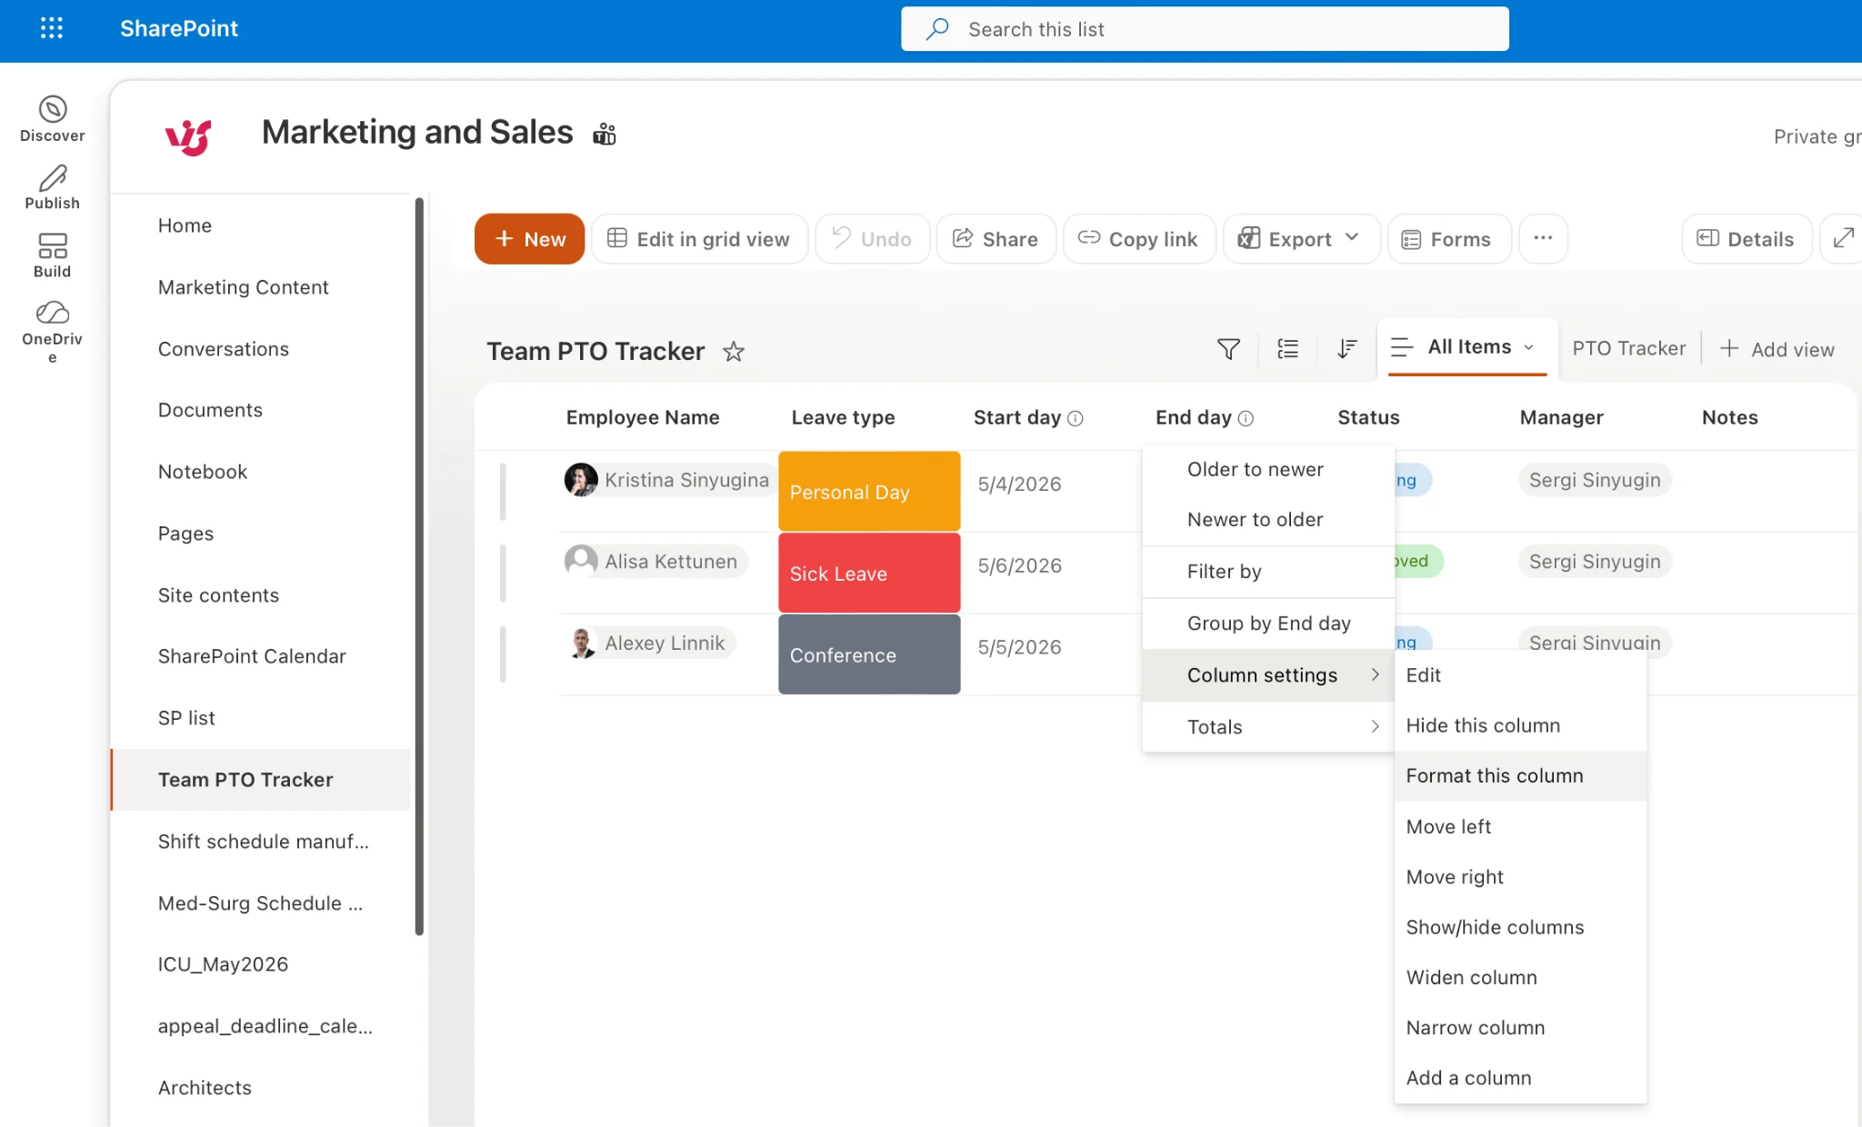Open the Details pane
This screenshot has height=1127, width=1862.
[x=1747, y=239]
